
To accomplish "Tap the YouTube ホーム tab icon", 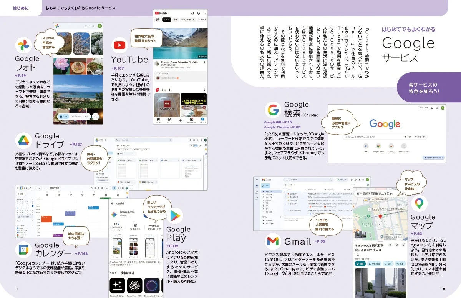I will 158,120.
